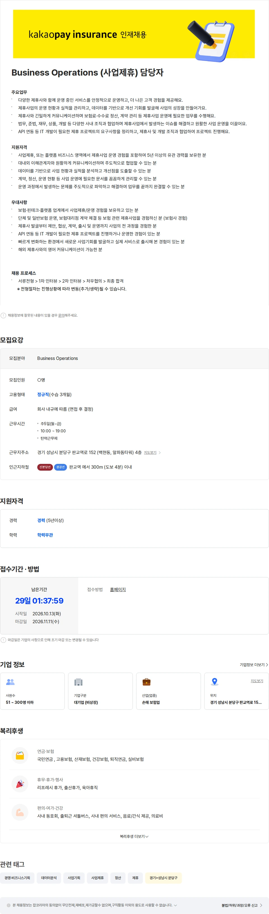Click the clipboard marker illustration in banner
The image size is (269, 914).
coord(211,40)
